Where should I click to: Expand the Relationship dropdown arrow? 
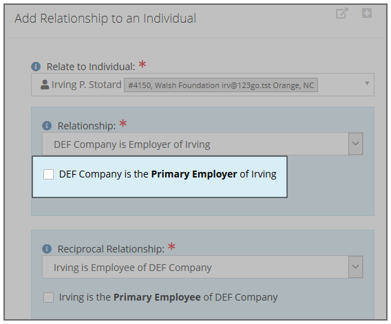tap(355, 144)
